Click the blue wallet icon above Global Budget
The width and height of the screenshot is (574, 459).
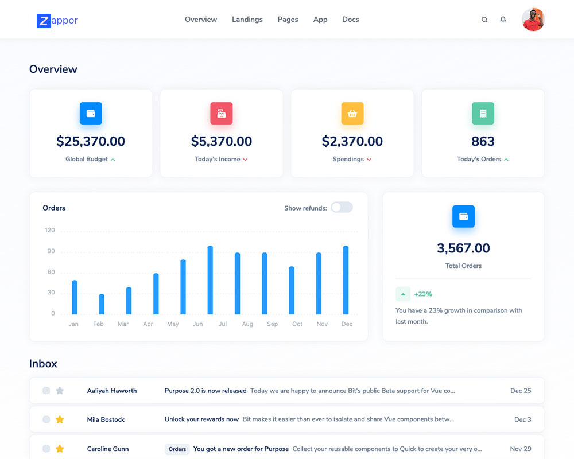point(91,114)
